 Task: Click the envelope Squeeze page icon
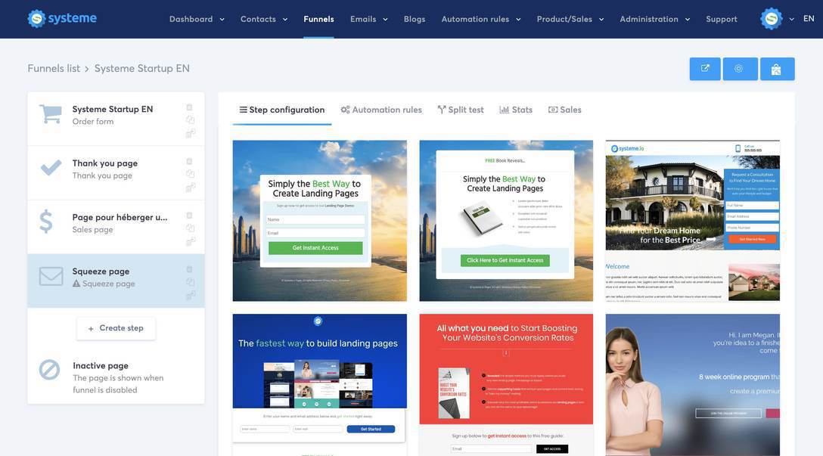[51, 276]
